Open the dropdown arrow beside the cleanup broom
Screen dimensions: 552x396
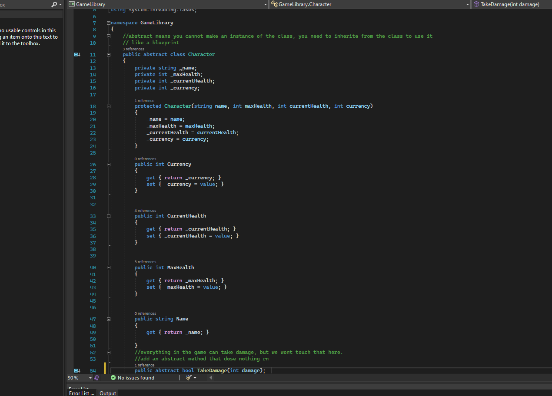tap(195, 378)
